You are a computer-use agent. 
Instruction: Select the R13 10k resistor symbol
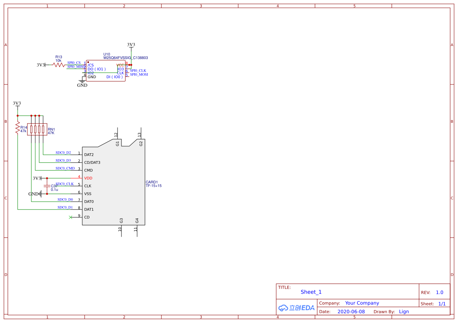[x=59, y=65]
